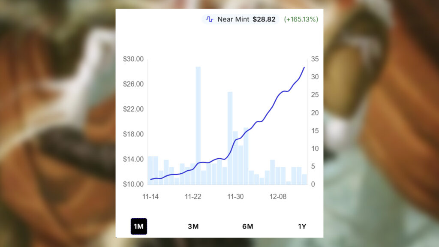Image resolution: width=439 pixels, height=247 pixels.
Task: Click the Near Mint step-line icon
Action: coord(210,19)
